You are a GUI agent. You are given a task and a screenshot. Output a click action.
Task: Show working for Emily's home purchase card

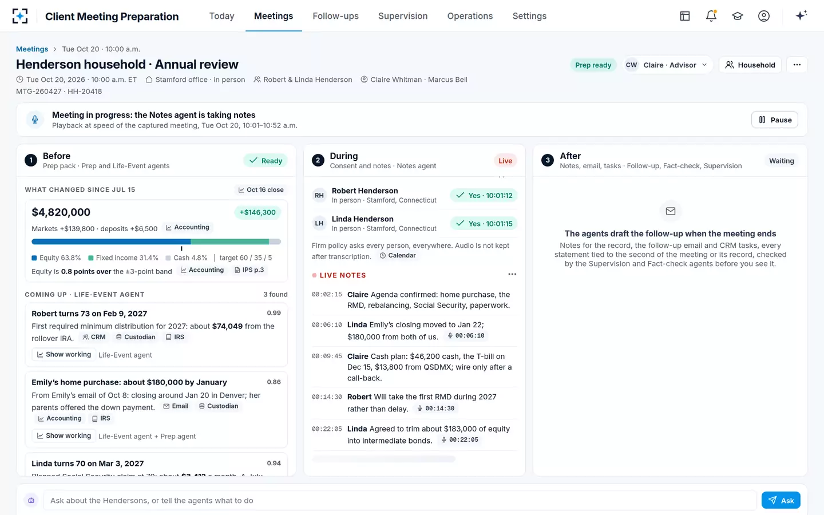[64, 436]
